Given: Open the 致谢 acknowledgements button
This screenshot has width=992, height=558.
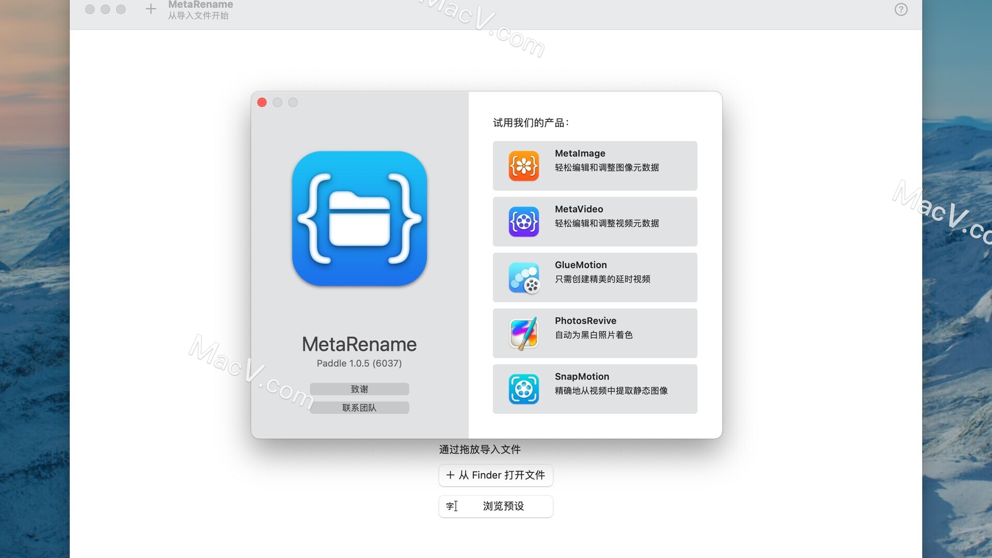Looking at the screenshot, I should coord(360,389).
